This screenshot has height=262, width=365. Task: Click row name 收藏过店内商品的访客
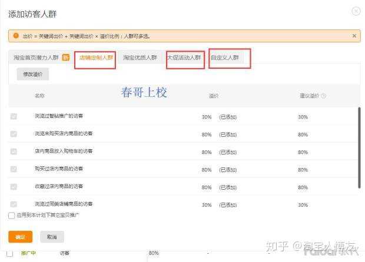point(59,186)
